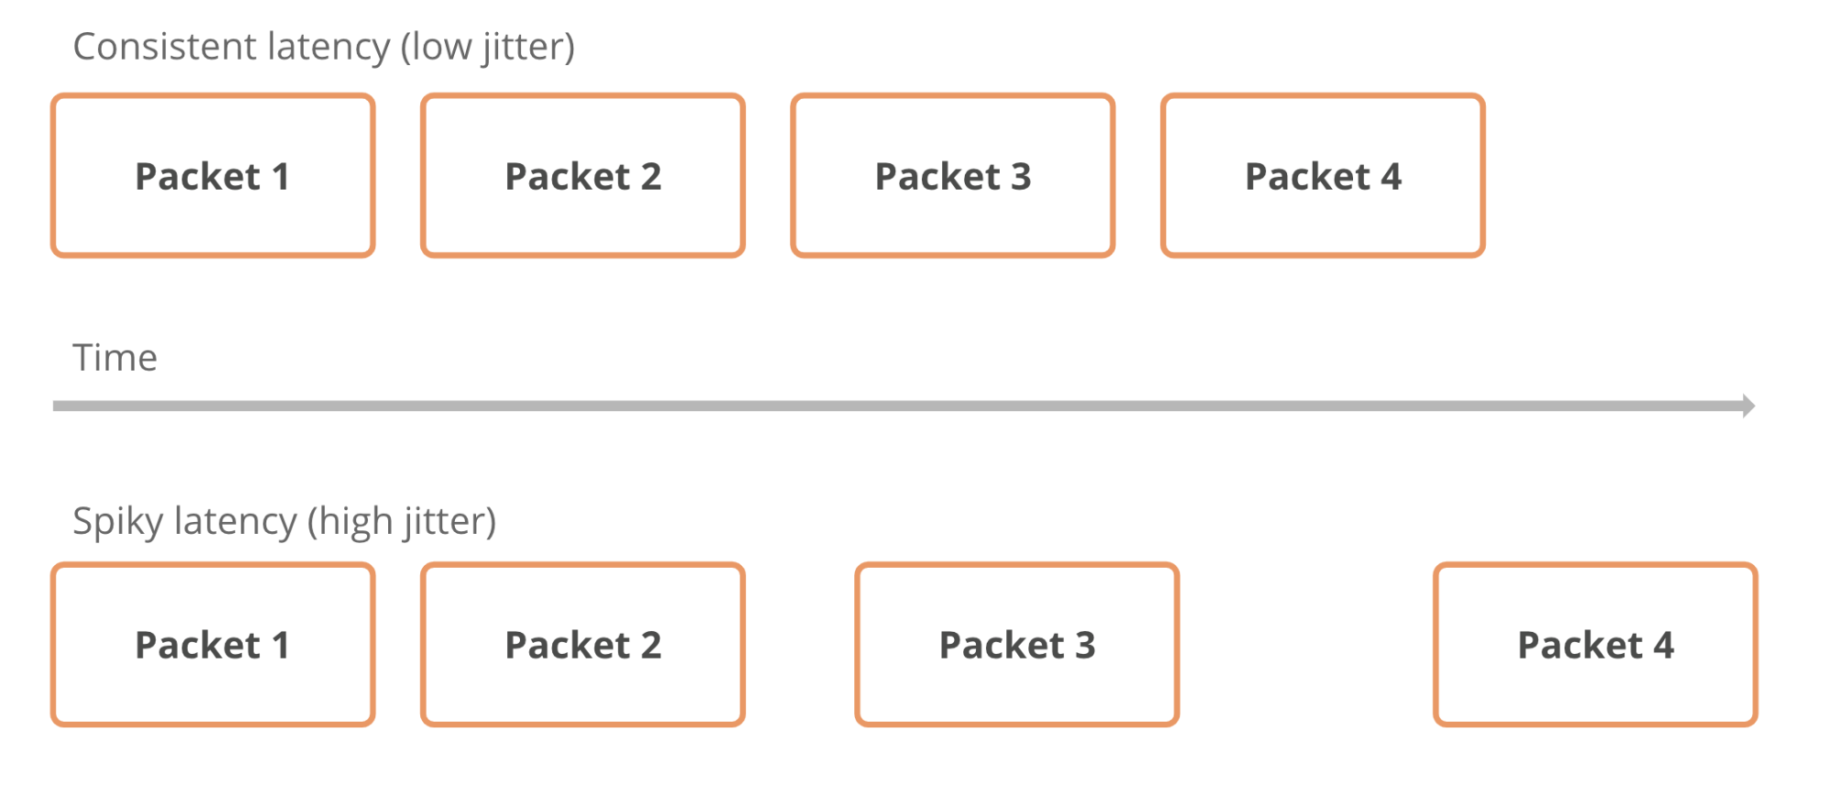Click Packet 3 in the spiky latency row
The image size is (1830, 794).
1016,645
